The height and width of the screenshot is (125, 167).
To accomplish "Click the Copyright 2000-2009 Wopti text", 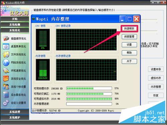I will tap(96, 111).
